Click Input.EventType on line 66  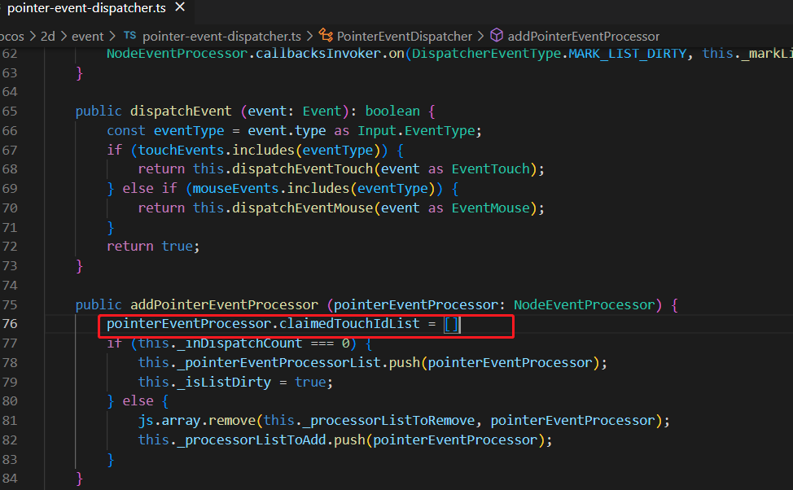pyautogui.click(x=416, y=131)
